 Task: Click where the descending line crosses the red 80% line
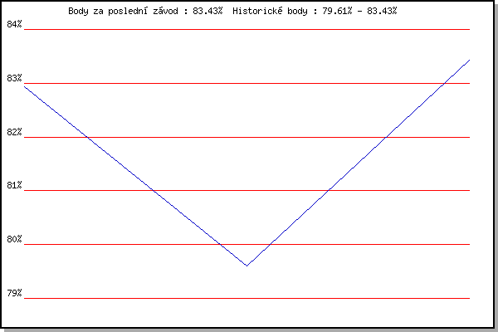point(221,244)
